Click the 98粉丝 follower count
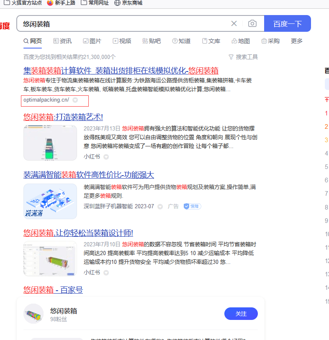 [59, 319]
